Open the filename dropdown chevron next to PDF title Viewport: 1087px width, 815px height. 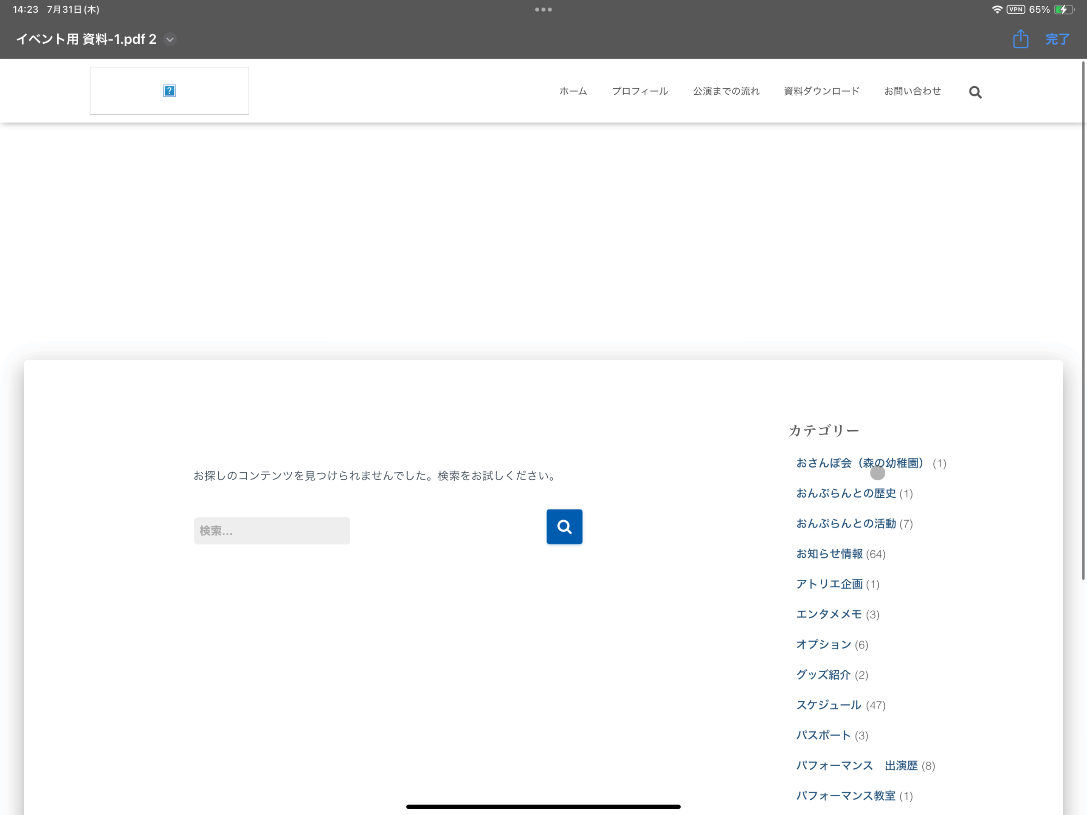point(169,39)
